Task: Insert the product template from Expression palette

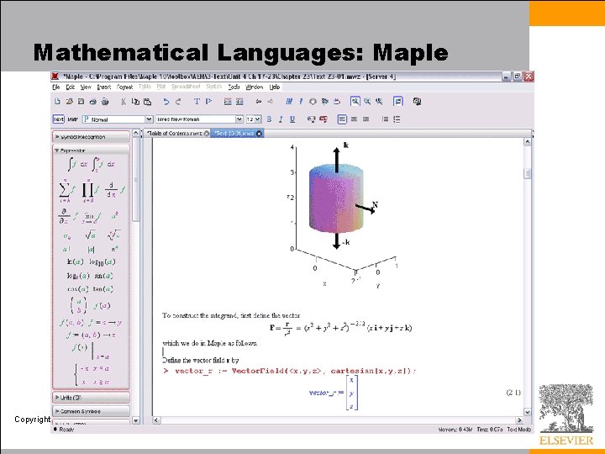Action: coord(90,190)
